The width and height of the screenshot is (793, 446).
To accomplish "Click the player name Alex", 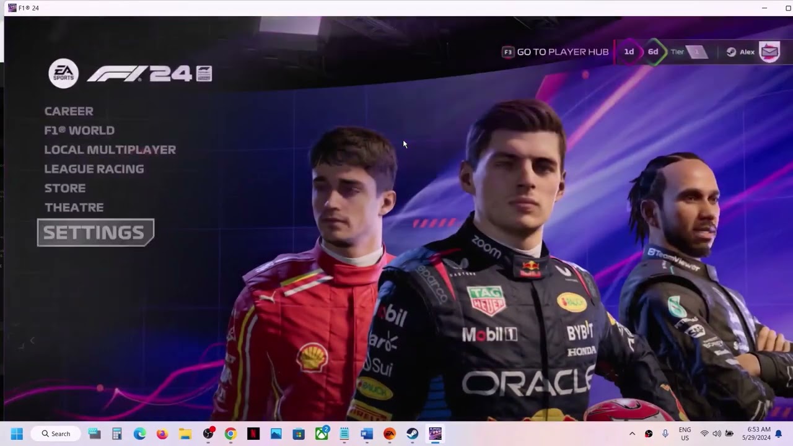I will (x=747, y=52).
